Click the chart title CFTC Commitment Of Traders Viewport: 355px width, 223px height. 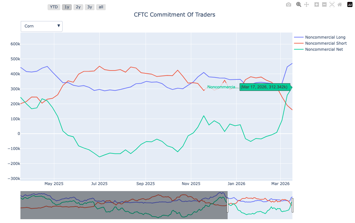[x=174, y=15]
